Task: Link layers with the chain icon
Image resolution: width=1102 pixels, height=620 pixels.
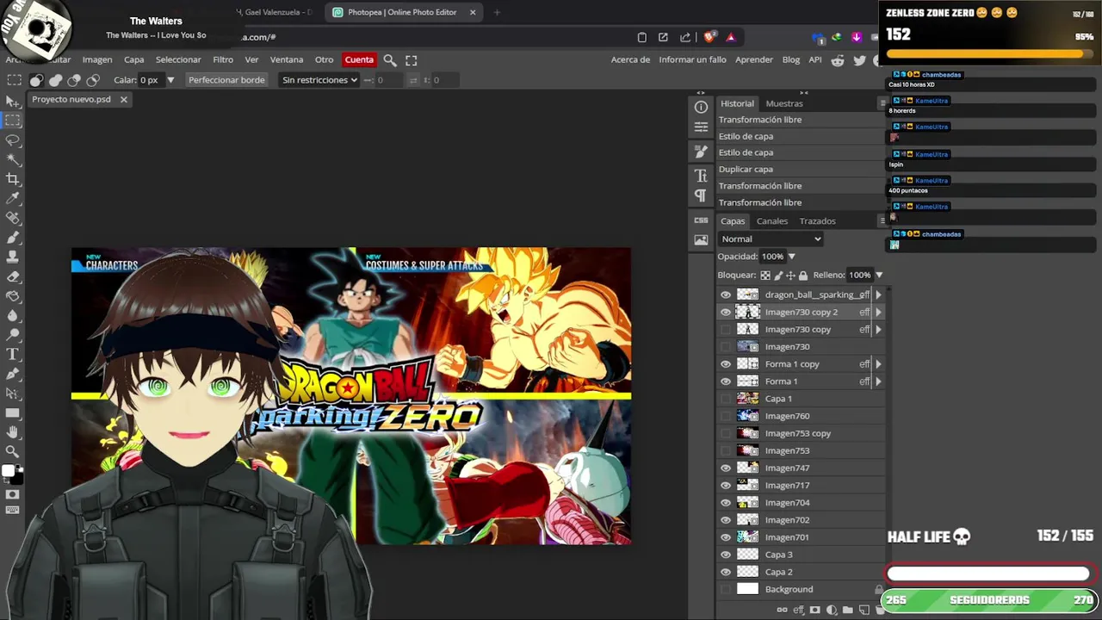Action: [783, 611]
